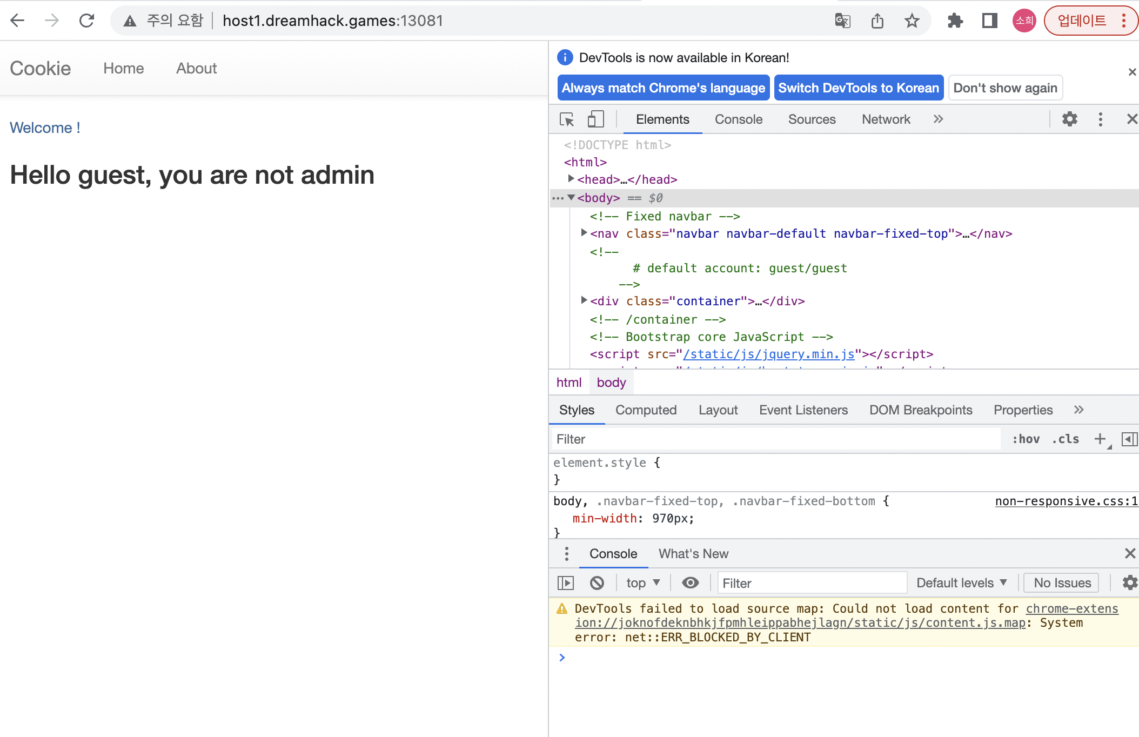Bookmark this page with star icon
Image resolution: width=1139 pixels, height=737 pixels.
912,21
